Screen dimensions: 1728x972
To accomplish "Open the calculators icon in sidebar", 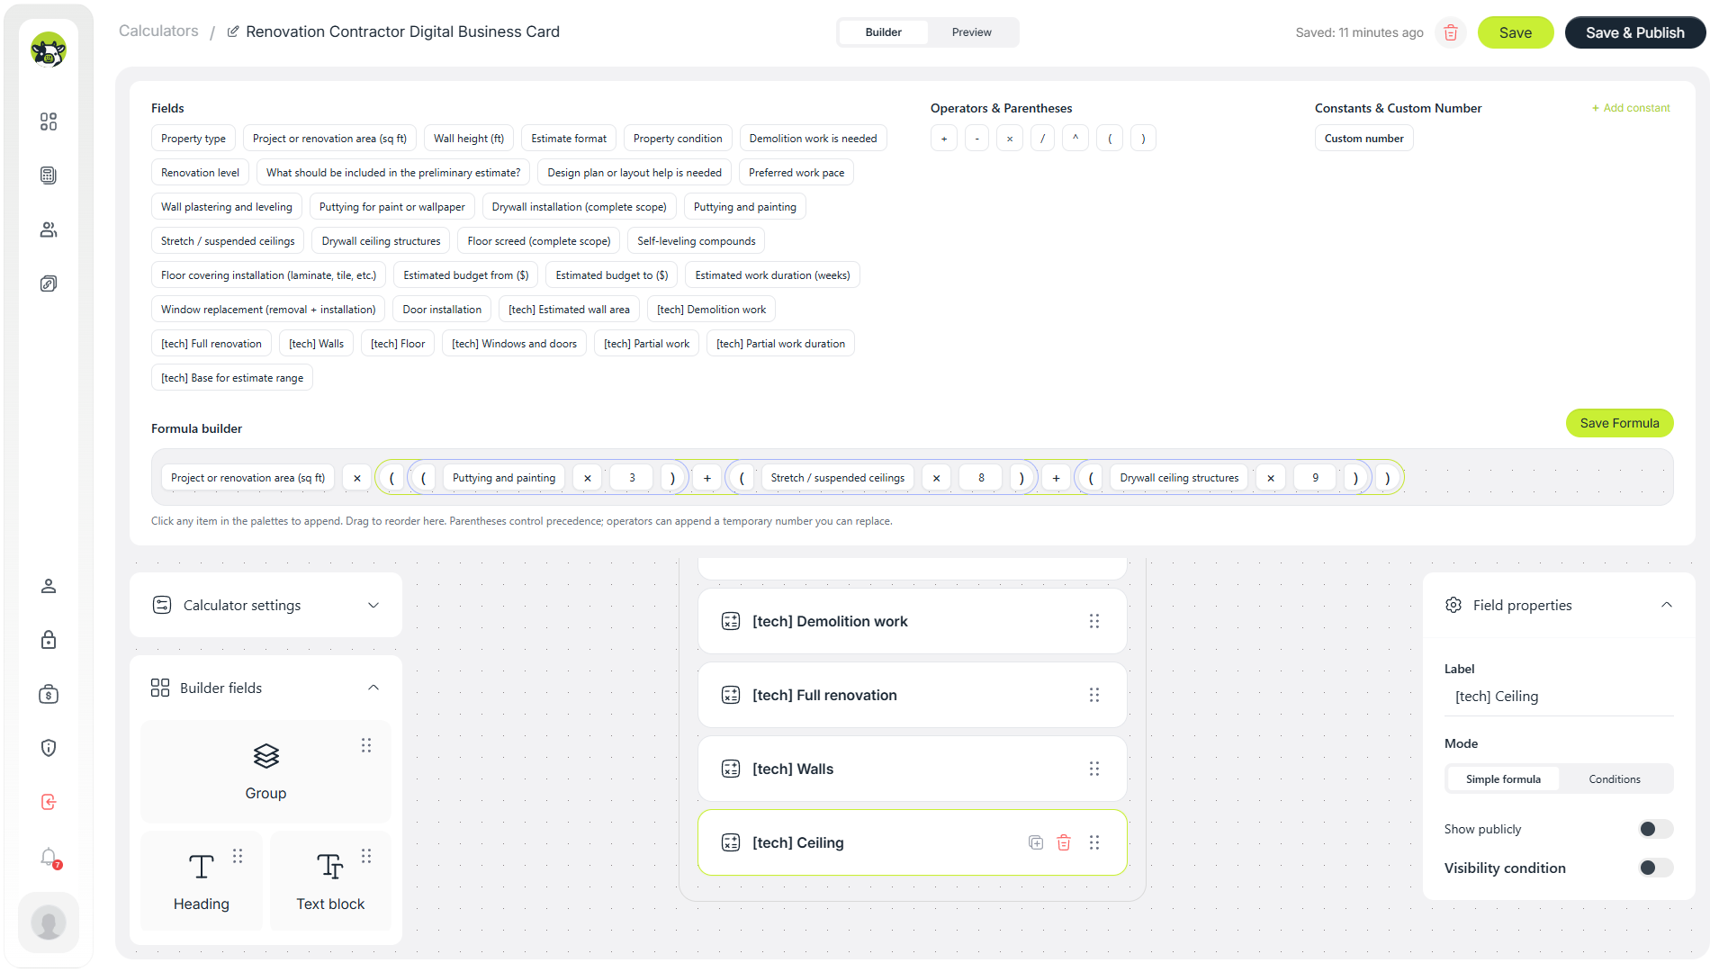I will 49,175.
